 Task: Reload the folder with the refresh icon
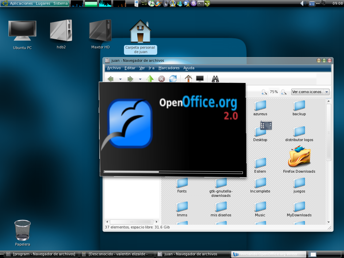click(x=173, y=79)
